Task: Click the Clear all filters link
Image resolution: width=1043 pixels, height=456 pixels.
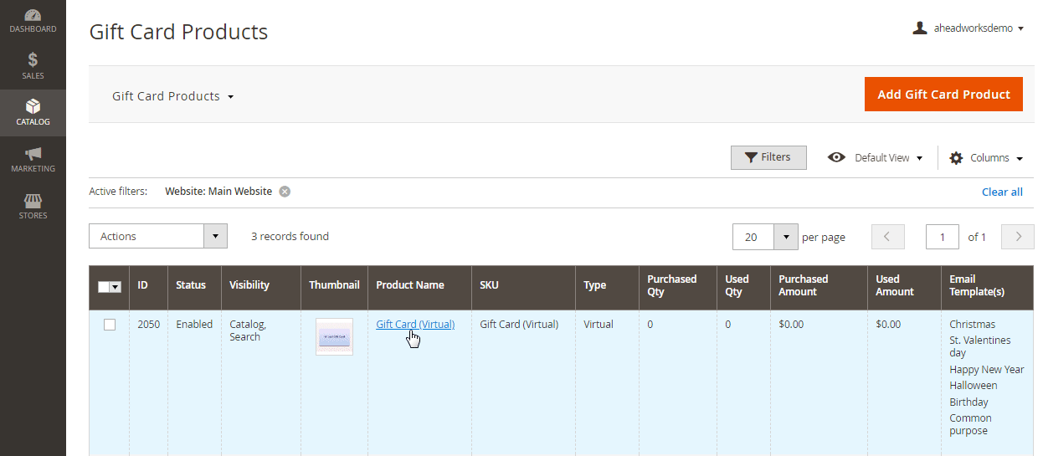Action: [x=1002, y=192]
